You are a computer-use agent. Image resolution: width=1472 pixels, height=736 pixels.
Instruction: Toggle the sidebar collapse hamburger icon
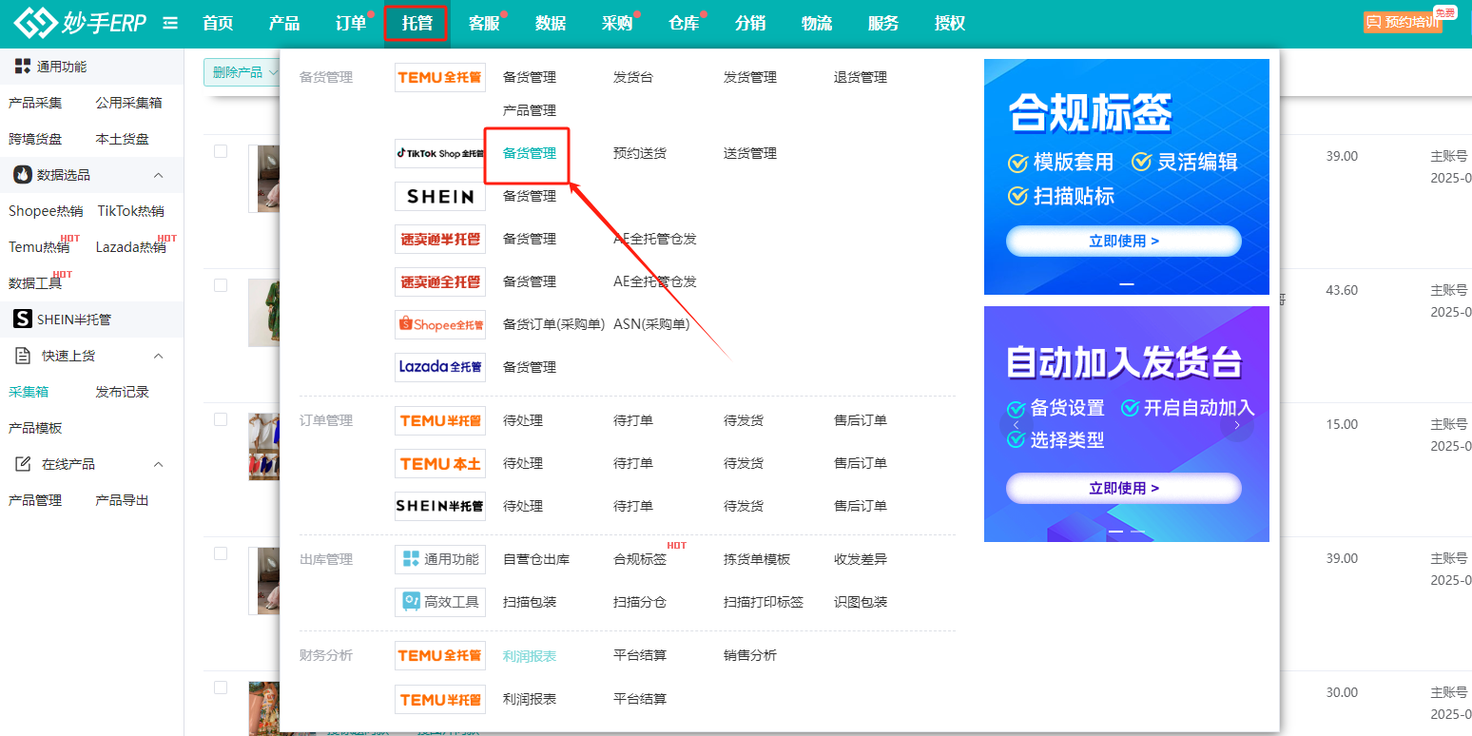(x=170, y=23)
